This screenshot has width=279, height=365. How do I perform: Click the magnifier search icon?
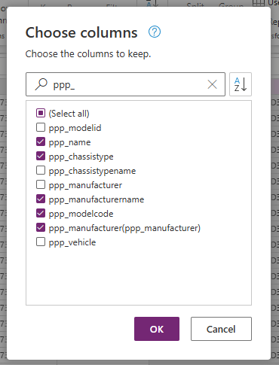click(x=41, y=84)
